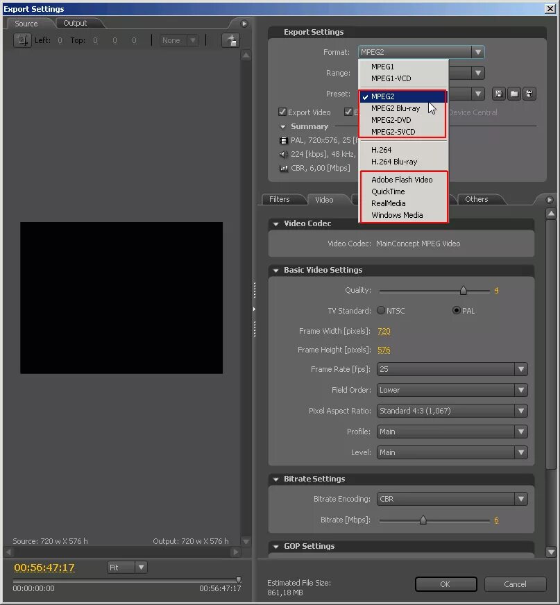Image resolution: width=560 pixels, height=605 pixels.
Task: Click the preview timeline playhead marker
Action: click(x=239, y=579)
